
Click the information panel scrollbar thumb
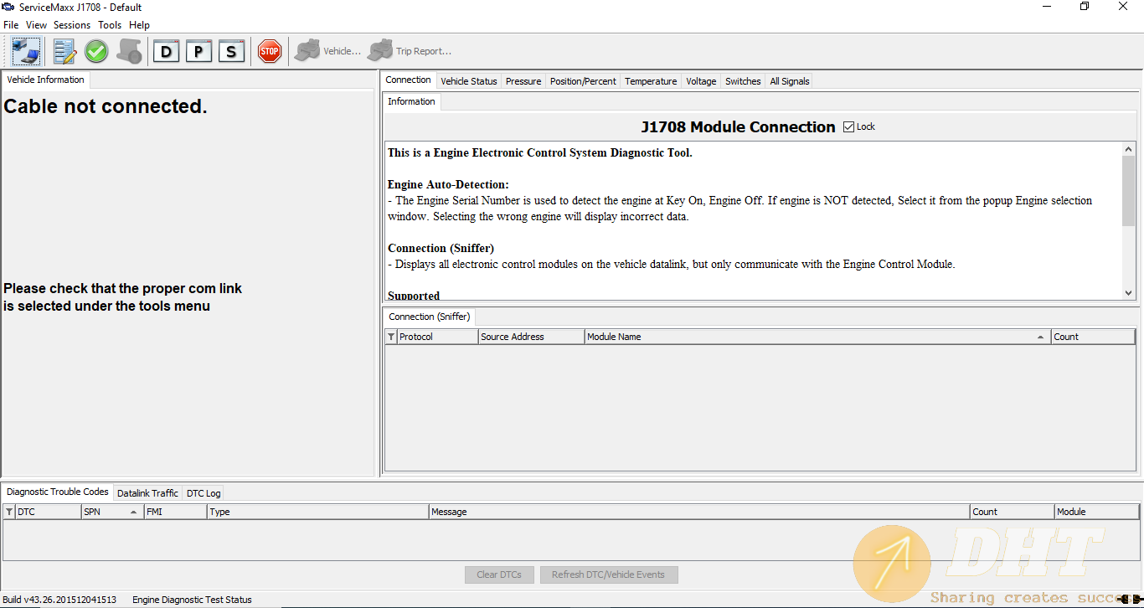[x=1129, y=191]
